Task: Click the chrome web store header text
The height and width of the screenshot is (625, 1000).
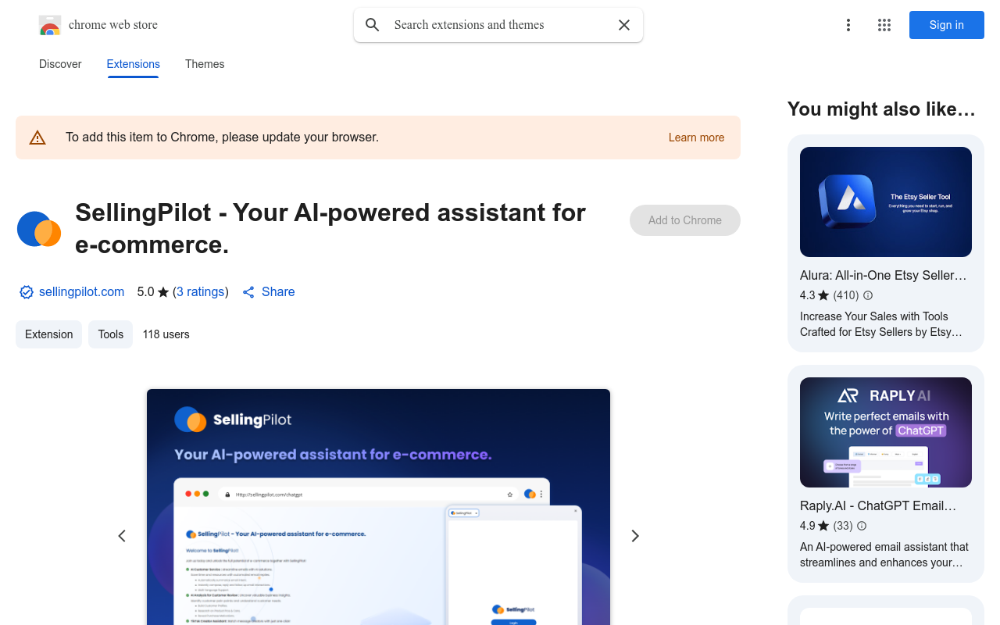Action: coord(113,25)
